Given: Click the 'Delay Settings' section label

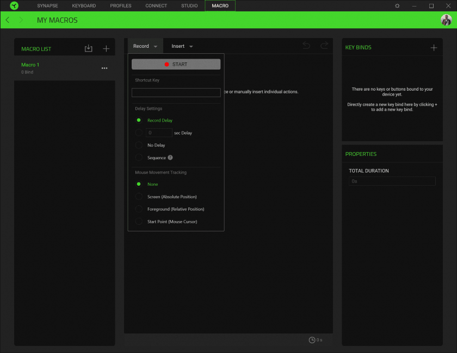Looking at the screenshot, I should (x=149, y=109).
